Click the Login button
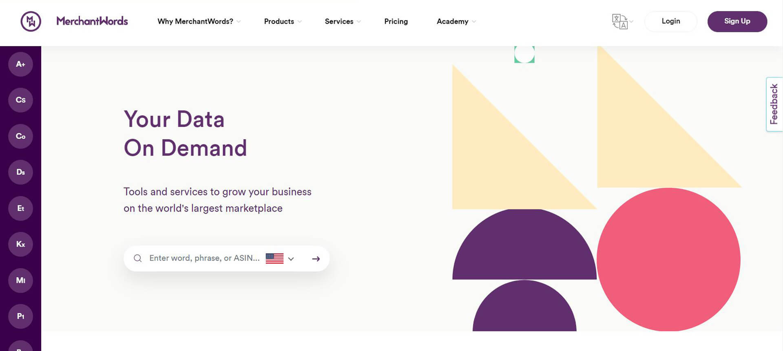Viewport: 783px width, 351px height. click(670, 21)
